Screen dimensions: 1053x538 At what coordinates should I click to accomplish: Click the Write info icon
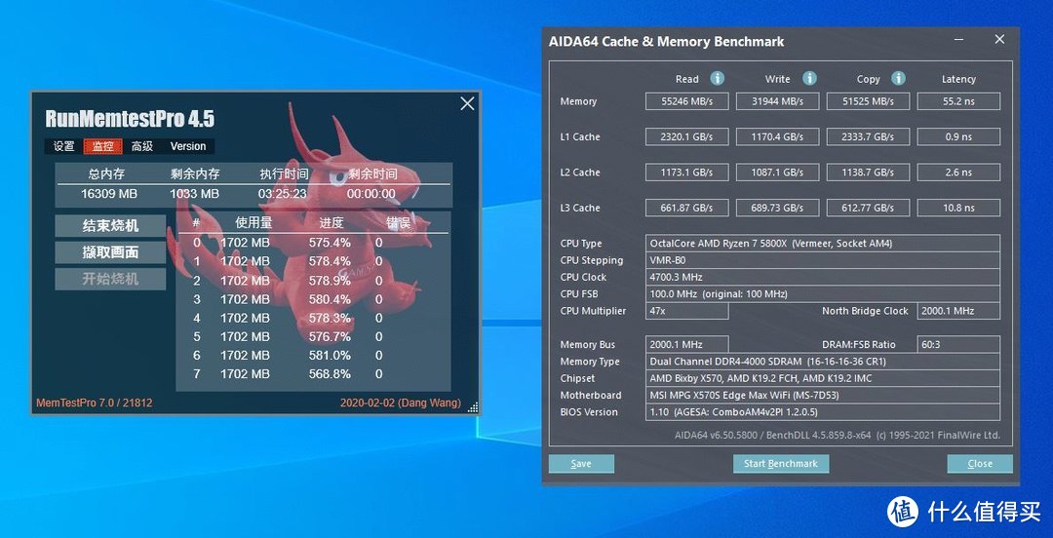808,79
